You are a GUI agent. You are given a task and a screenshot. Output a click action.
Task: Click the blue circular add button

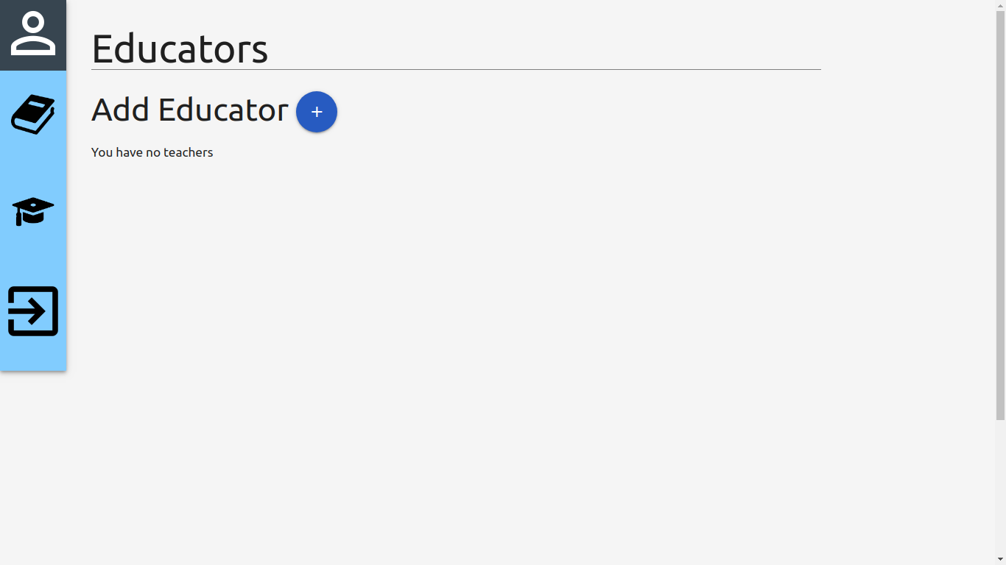317,112
